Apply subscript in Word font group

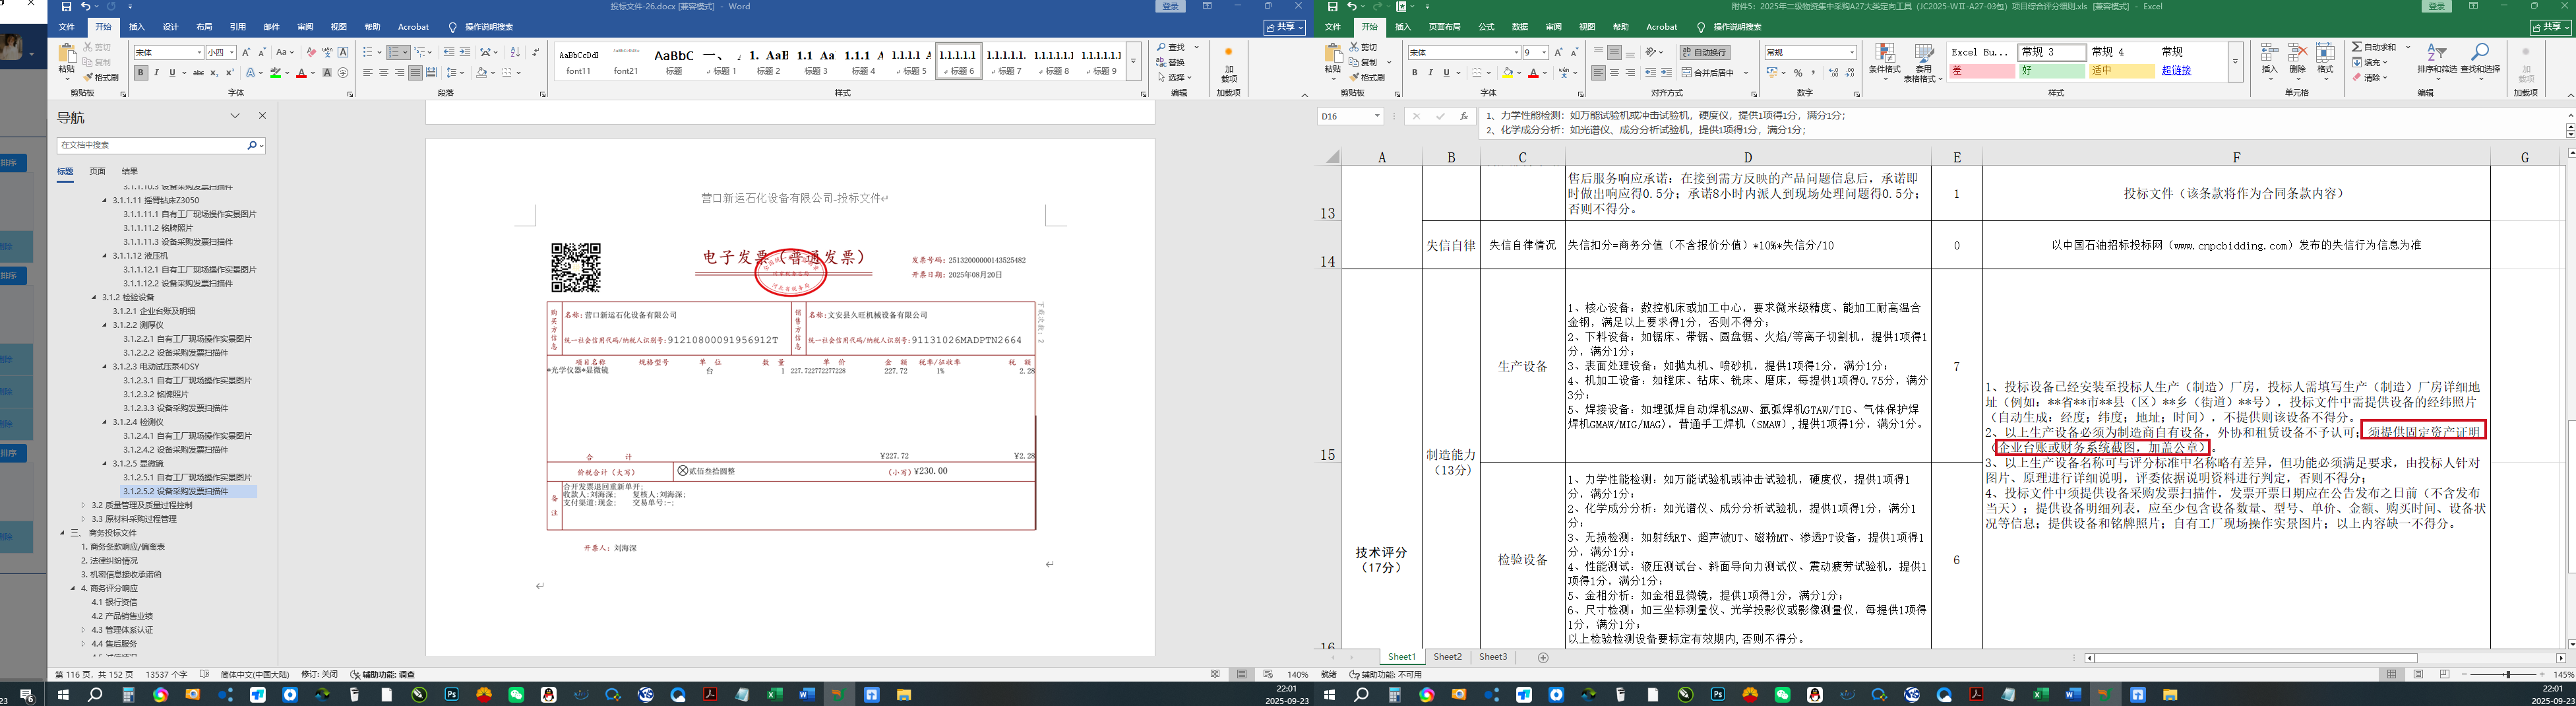215,73
